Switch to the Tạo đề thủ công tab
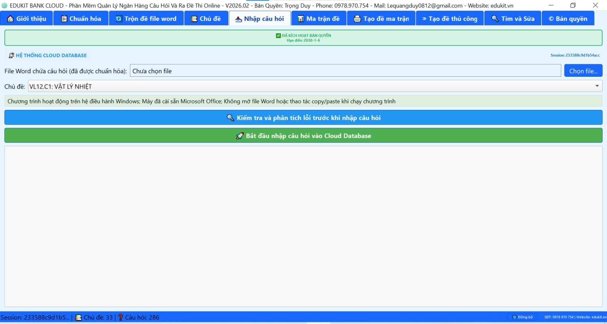Screen dimensions: 607x324 pyautogui.click(x=449, y=19)
